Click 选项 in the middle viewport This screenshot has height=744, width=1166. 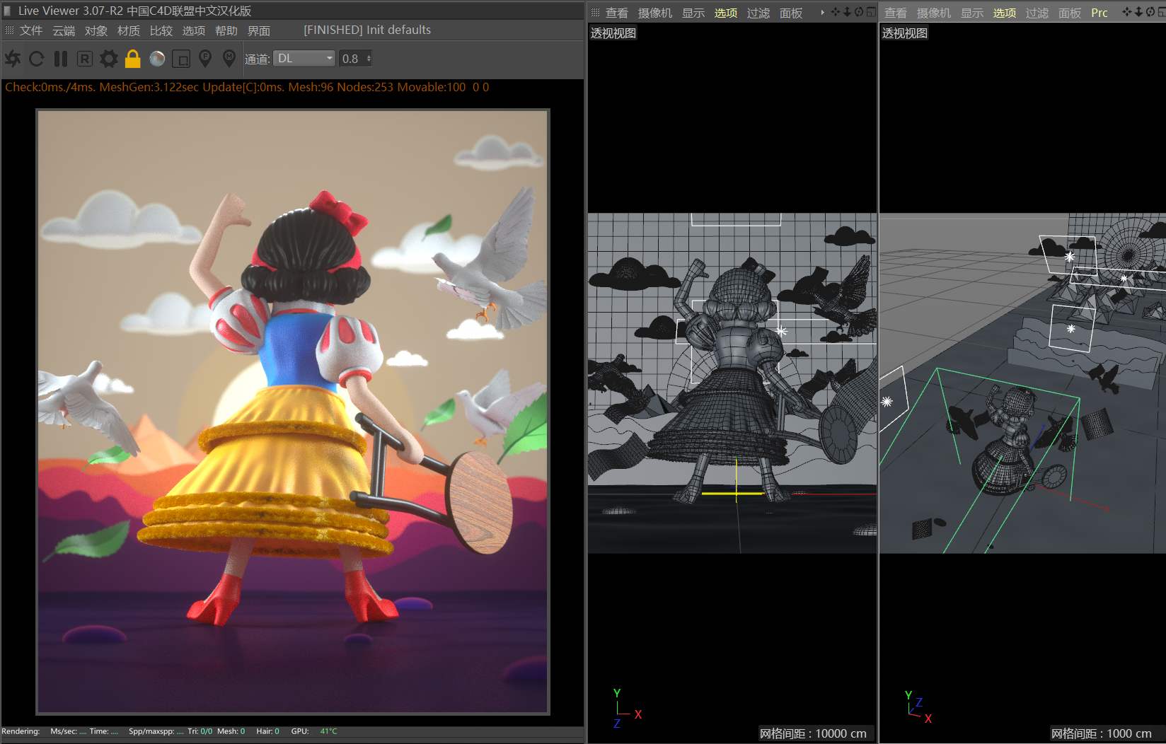(x=725, y=13)
